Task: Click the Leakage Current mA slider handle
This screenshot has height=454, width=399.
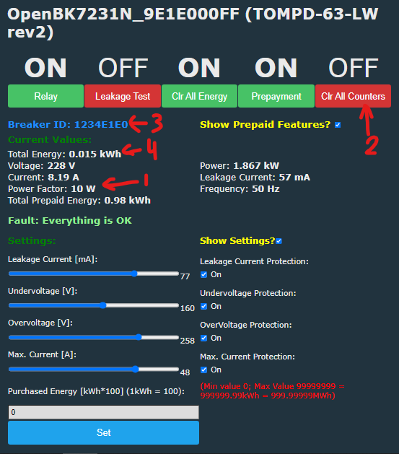Action: click(134, 274)
